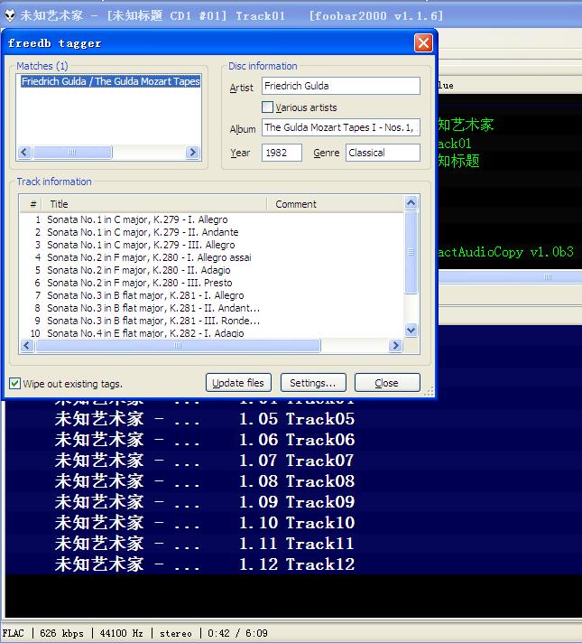Click the track list's down scroll arrow

click(x=411, y=330)
